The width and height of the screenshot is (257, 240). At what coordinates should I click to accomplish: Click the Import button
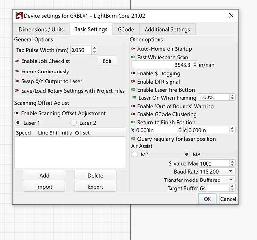44,187
